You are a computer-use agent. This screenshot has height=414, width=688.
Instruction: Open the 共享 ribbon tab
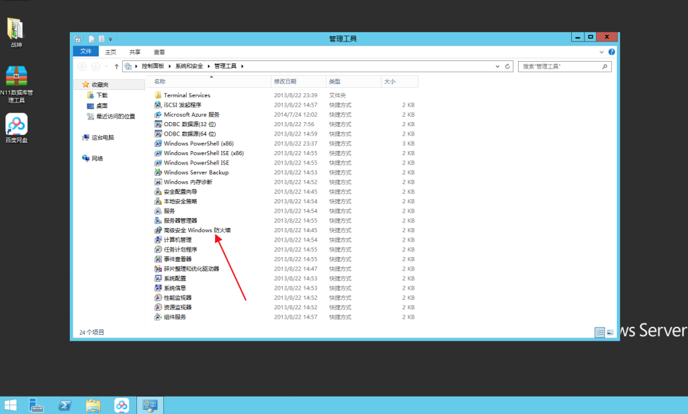134,52
